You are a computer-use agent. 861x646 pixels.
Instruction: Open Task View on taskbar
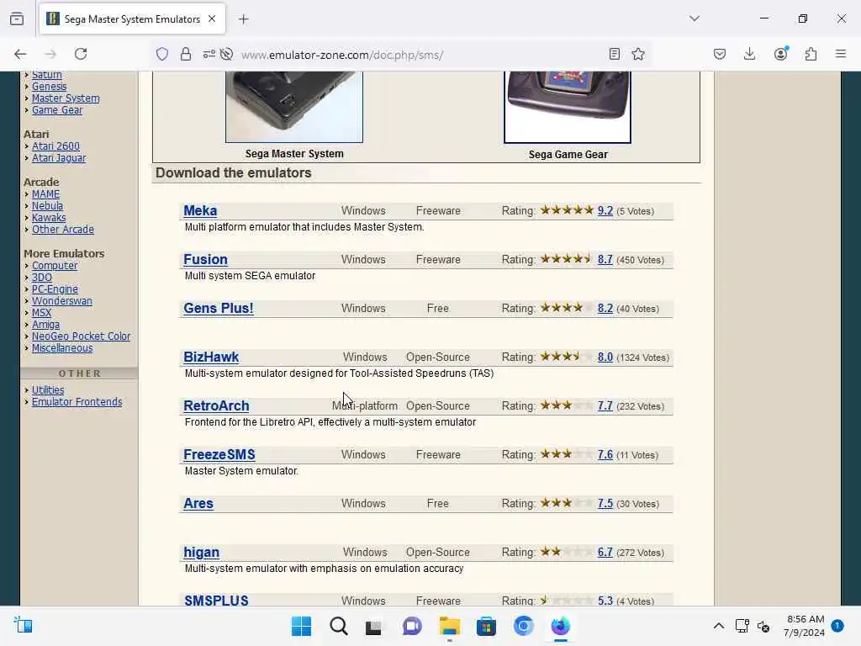click(374, 626)
